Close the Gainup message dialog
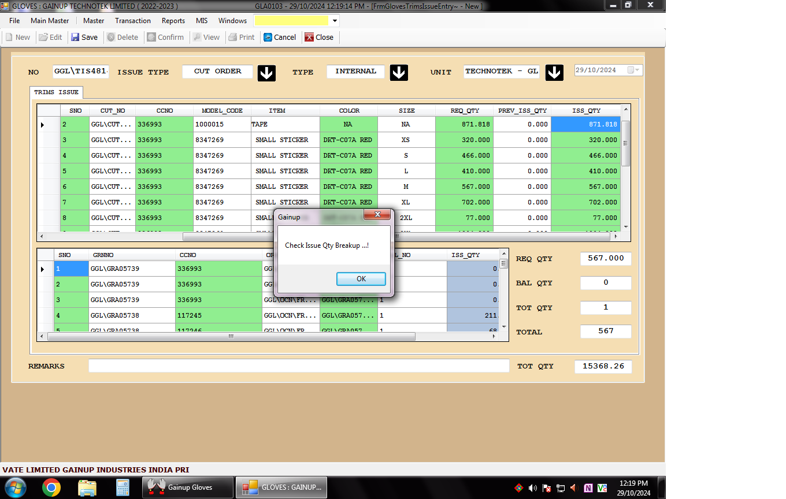The height and width of the screenshot is (499, 786). (x=378, y=215)
